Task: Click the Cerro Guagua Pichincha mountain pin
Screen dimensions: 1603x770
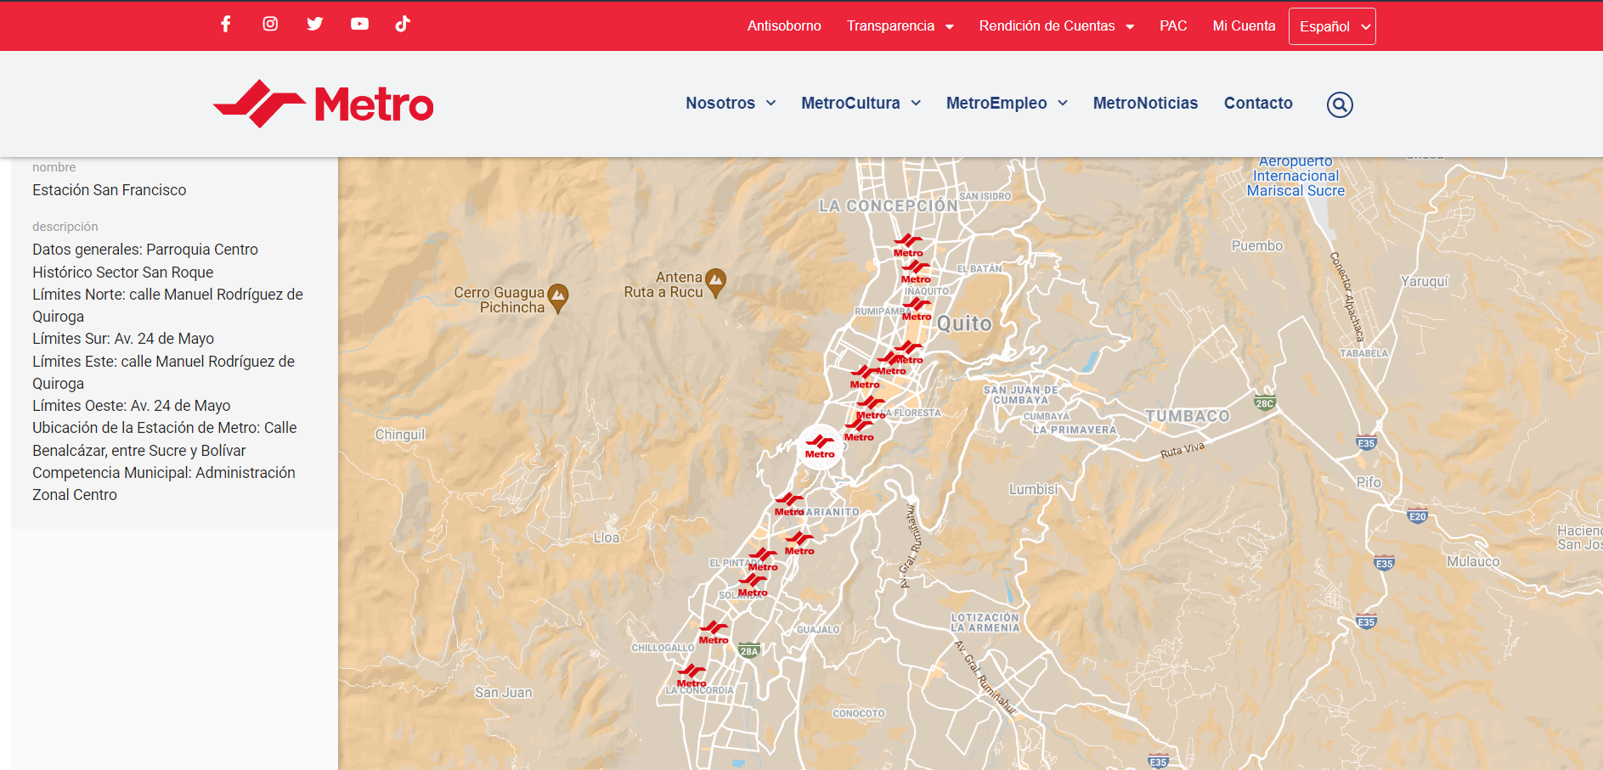Action: tap(558, 297)
